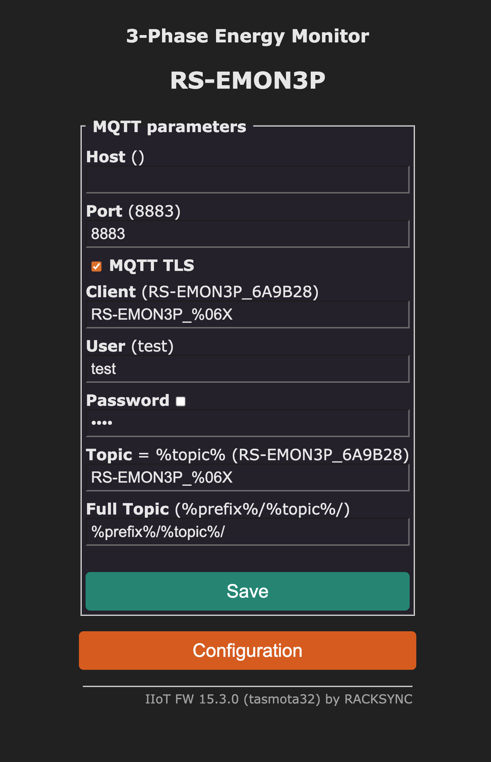491x762 pixels.
Task: Click the Topic input field
Action: [247, 477]
